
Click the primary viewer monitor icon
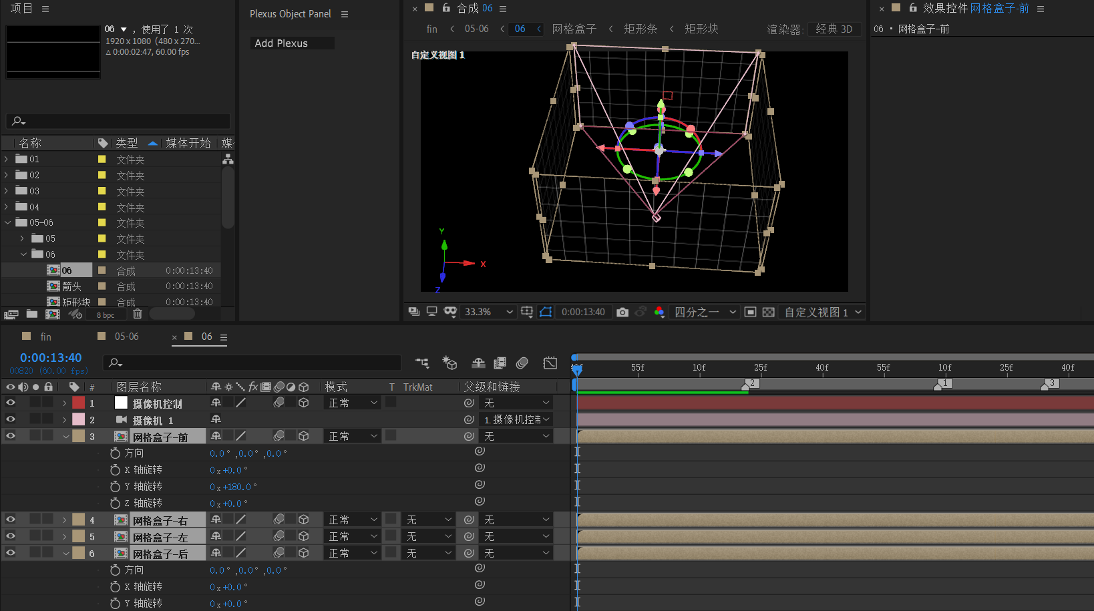pyautogui.click(x=431, y=312)
